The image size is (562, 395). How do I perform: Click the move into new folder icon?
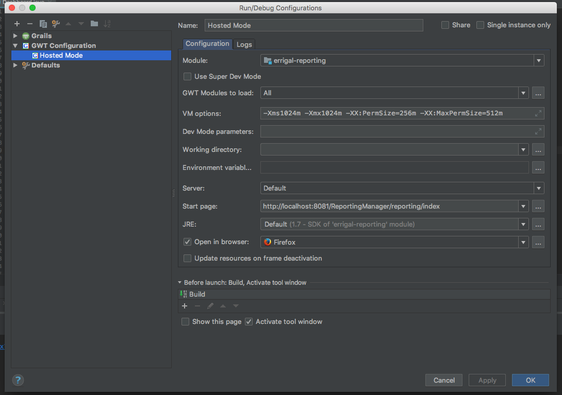(x=94, y=24)
